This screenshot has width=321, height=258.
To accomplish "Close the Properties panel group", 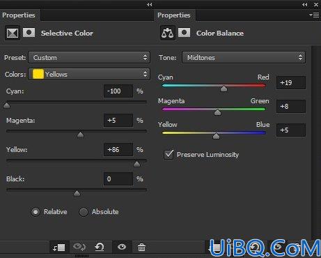I will pyautogui.click(x=316, y=5).
